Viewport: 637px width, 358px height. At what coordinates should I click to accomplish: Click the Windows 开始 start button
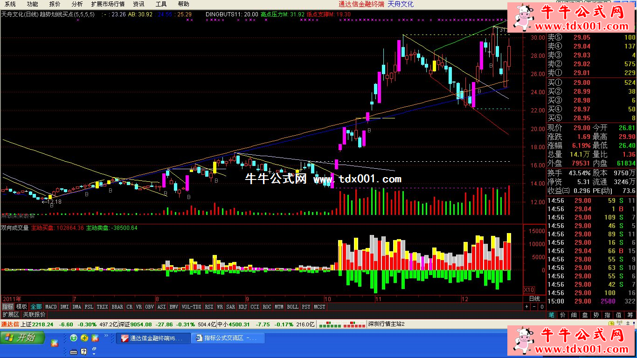click(x=23, y=338)
